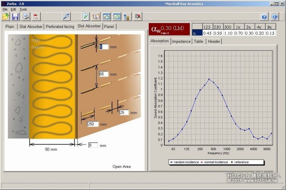286x190 pixels.
Task: Save project with the floppy disk icon
Action: click(15, 17)
